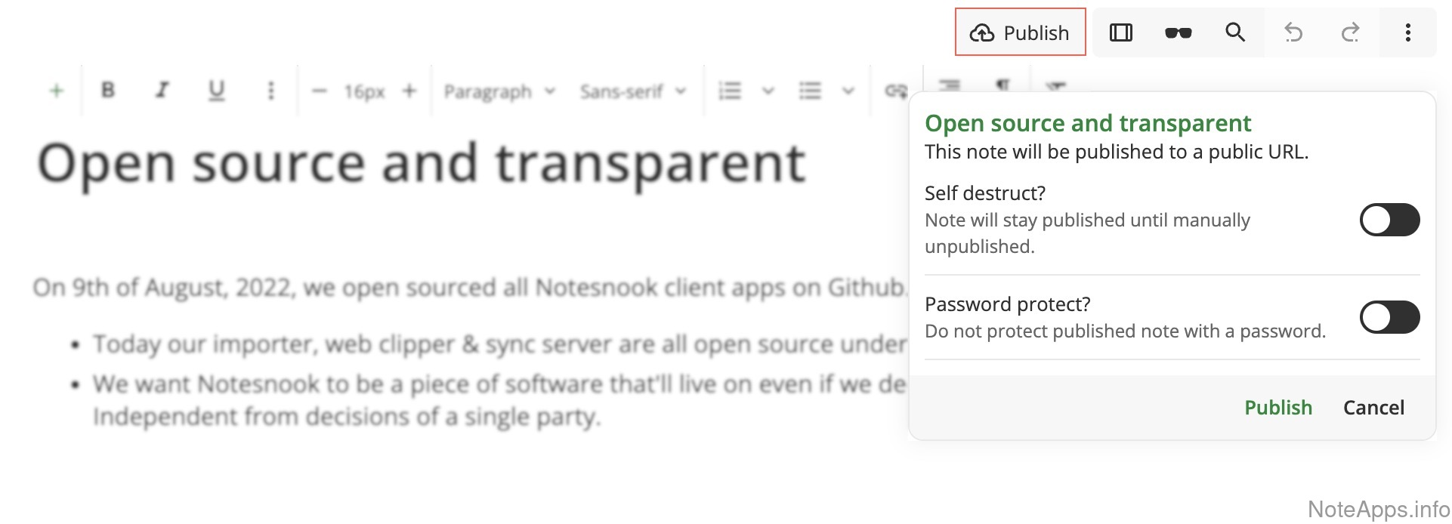Apply italic formatting
The width and height of the screenshot is (1452, 524).
point(162,91)
